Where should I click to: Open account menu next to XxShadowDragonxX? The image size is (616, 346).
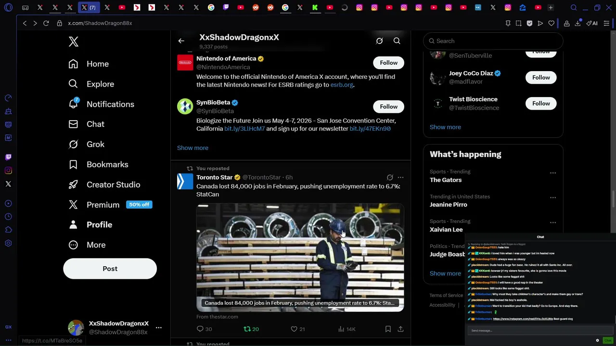point(158,328)
